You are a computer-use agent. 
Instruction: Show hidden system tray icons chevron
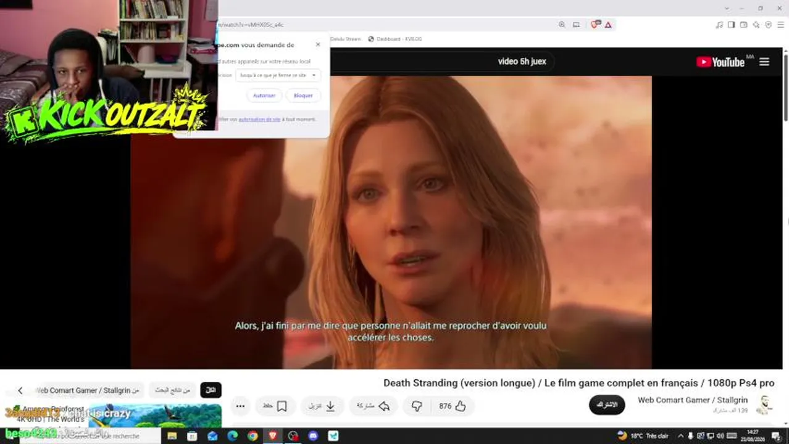coord(680,436)
